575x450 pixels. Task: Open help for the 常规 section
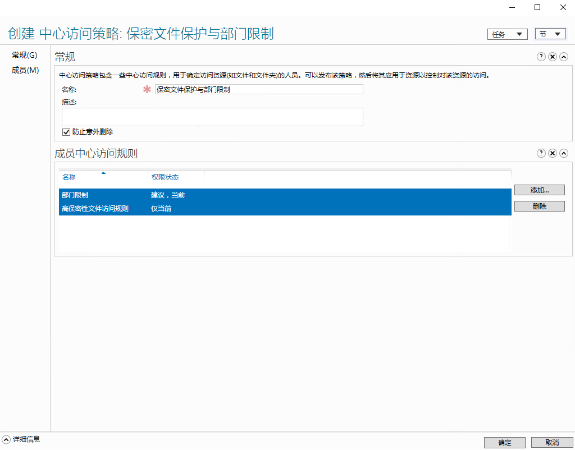(541, 56)
